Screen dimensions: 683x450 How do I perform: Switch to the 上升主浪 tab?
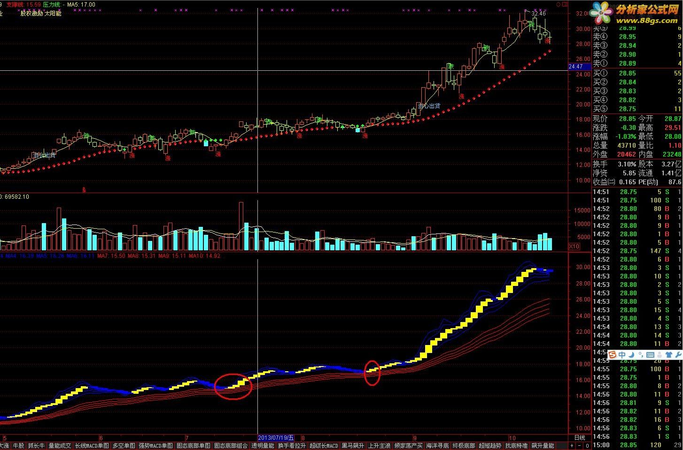click(379, 446)
